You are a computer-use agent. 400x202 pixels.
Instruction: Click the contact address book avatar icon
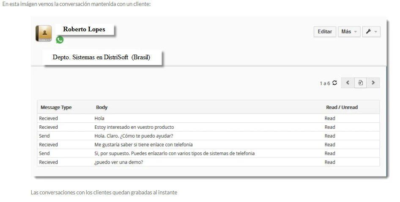(x=44, y=33)
